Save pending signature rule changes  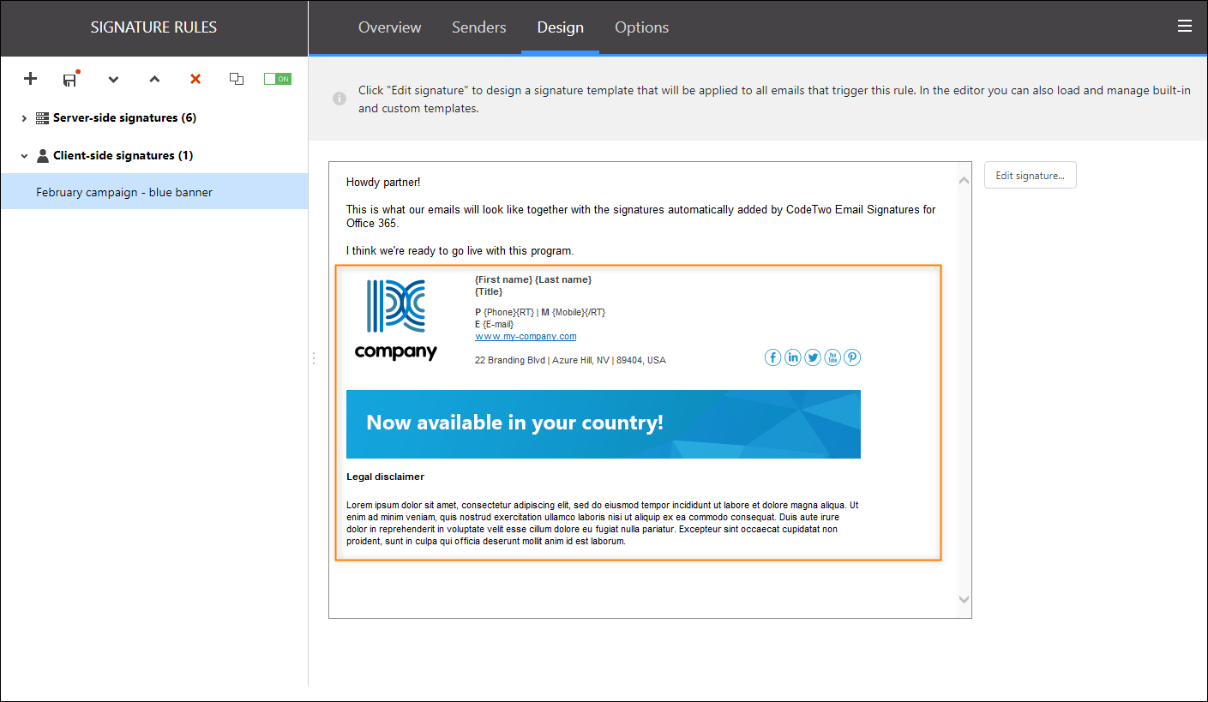[69, 79]
